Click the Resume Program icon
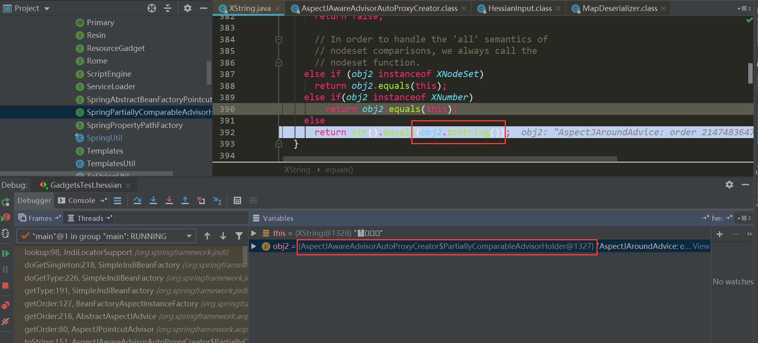Viewport: 758px width, 343px height. tap(5, 253)
